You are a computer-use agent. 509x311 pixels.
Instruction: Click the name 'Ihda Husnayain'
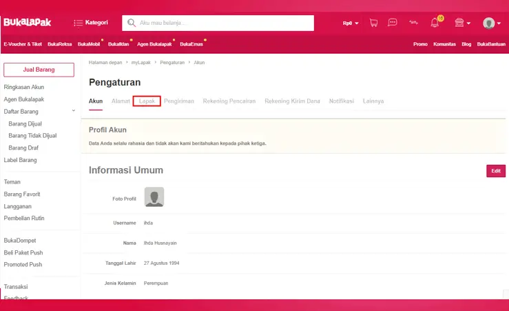point(160,243)
